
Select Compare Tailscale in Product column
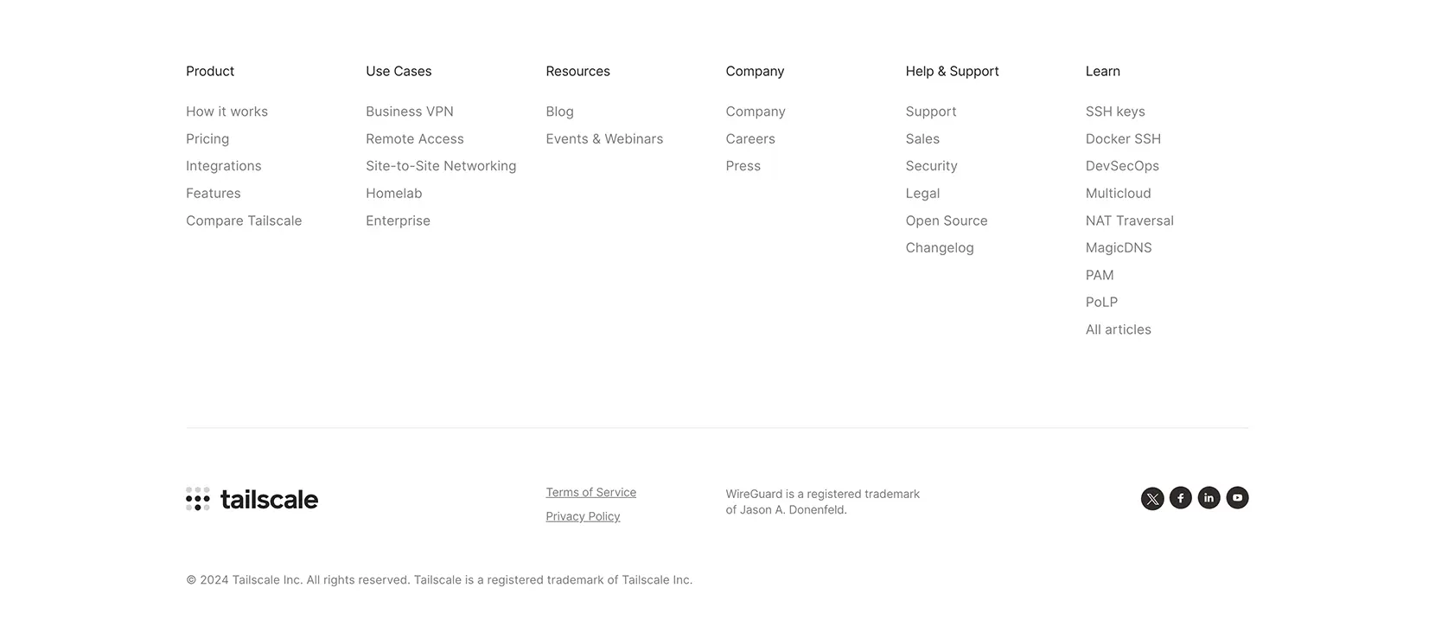click(x=244, y=220)
